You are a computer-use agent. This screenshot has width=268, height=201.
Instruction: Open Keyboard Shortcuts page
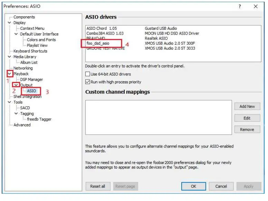pos(30,51)
